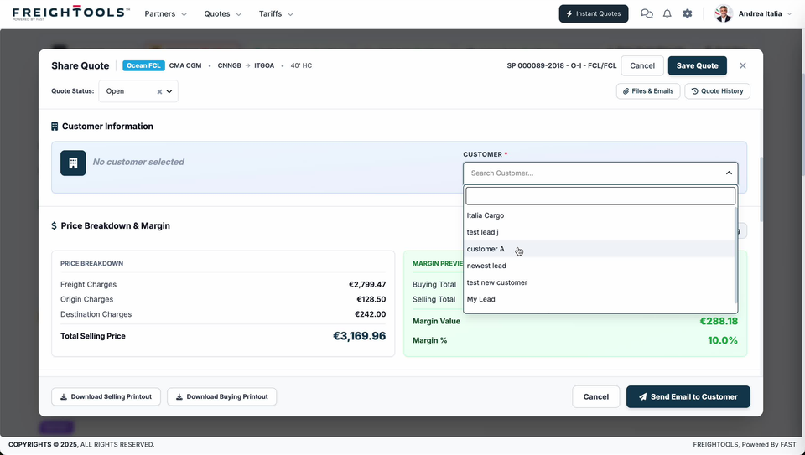Viewport: 805px width, 455px height.
Task: Open Quote History
Action: 717,91
